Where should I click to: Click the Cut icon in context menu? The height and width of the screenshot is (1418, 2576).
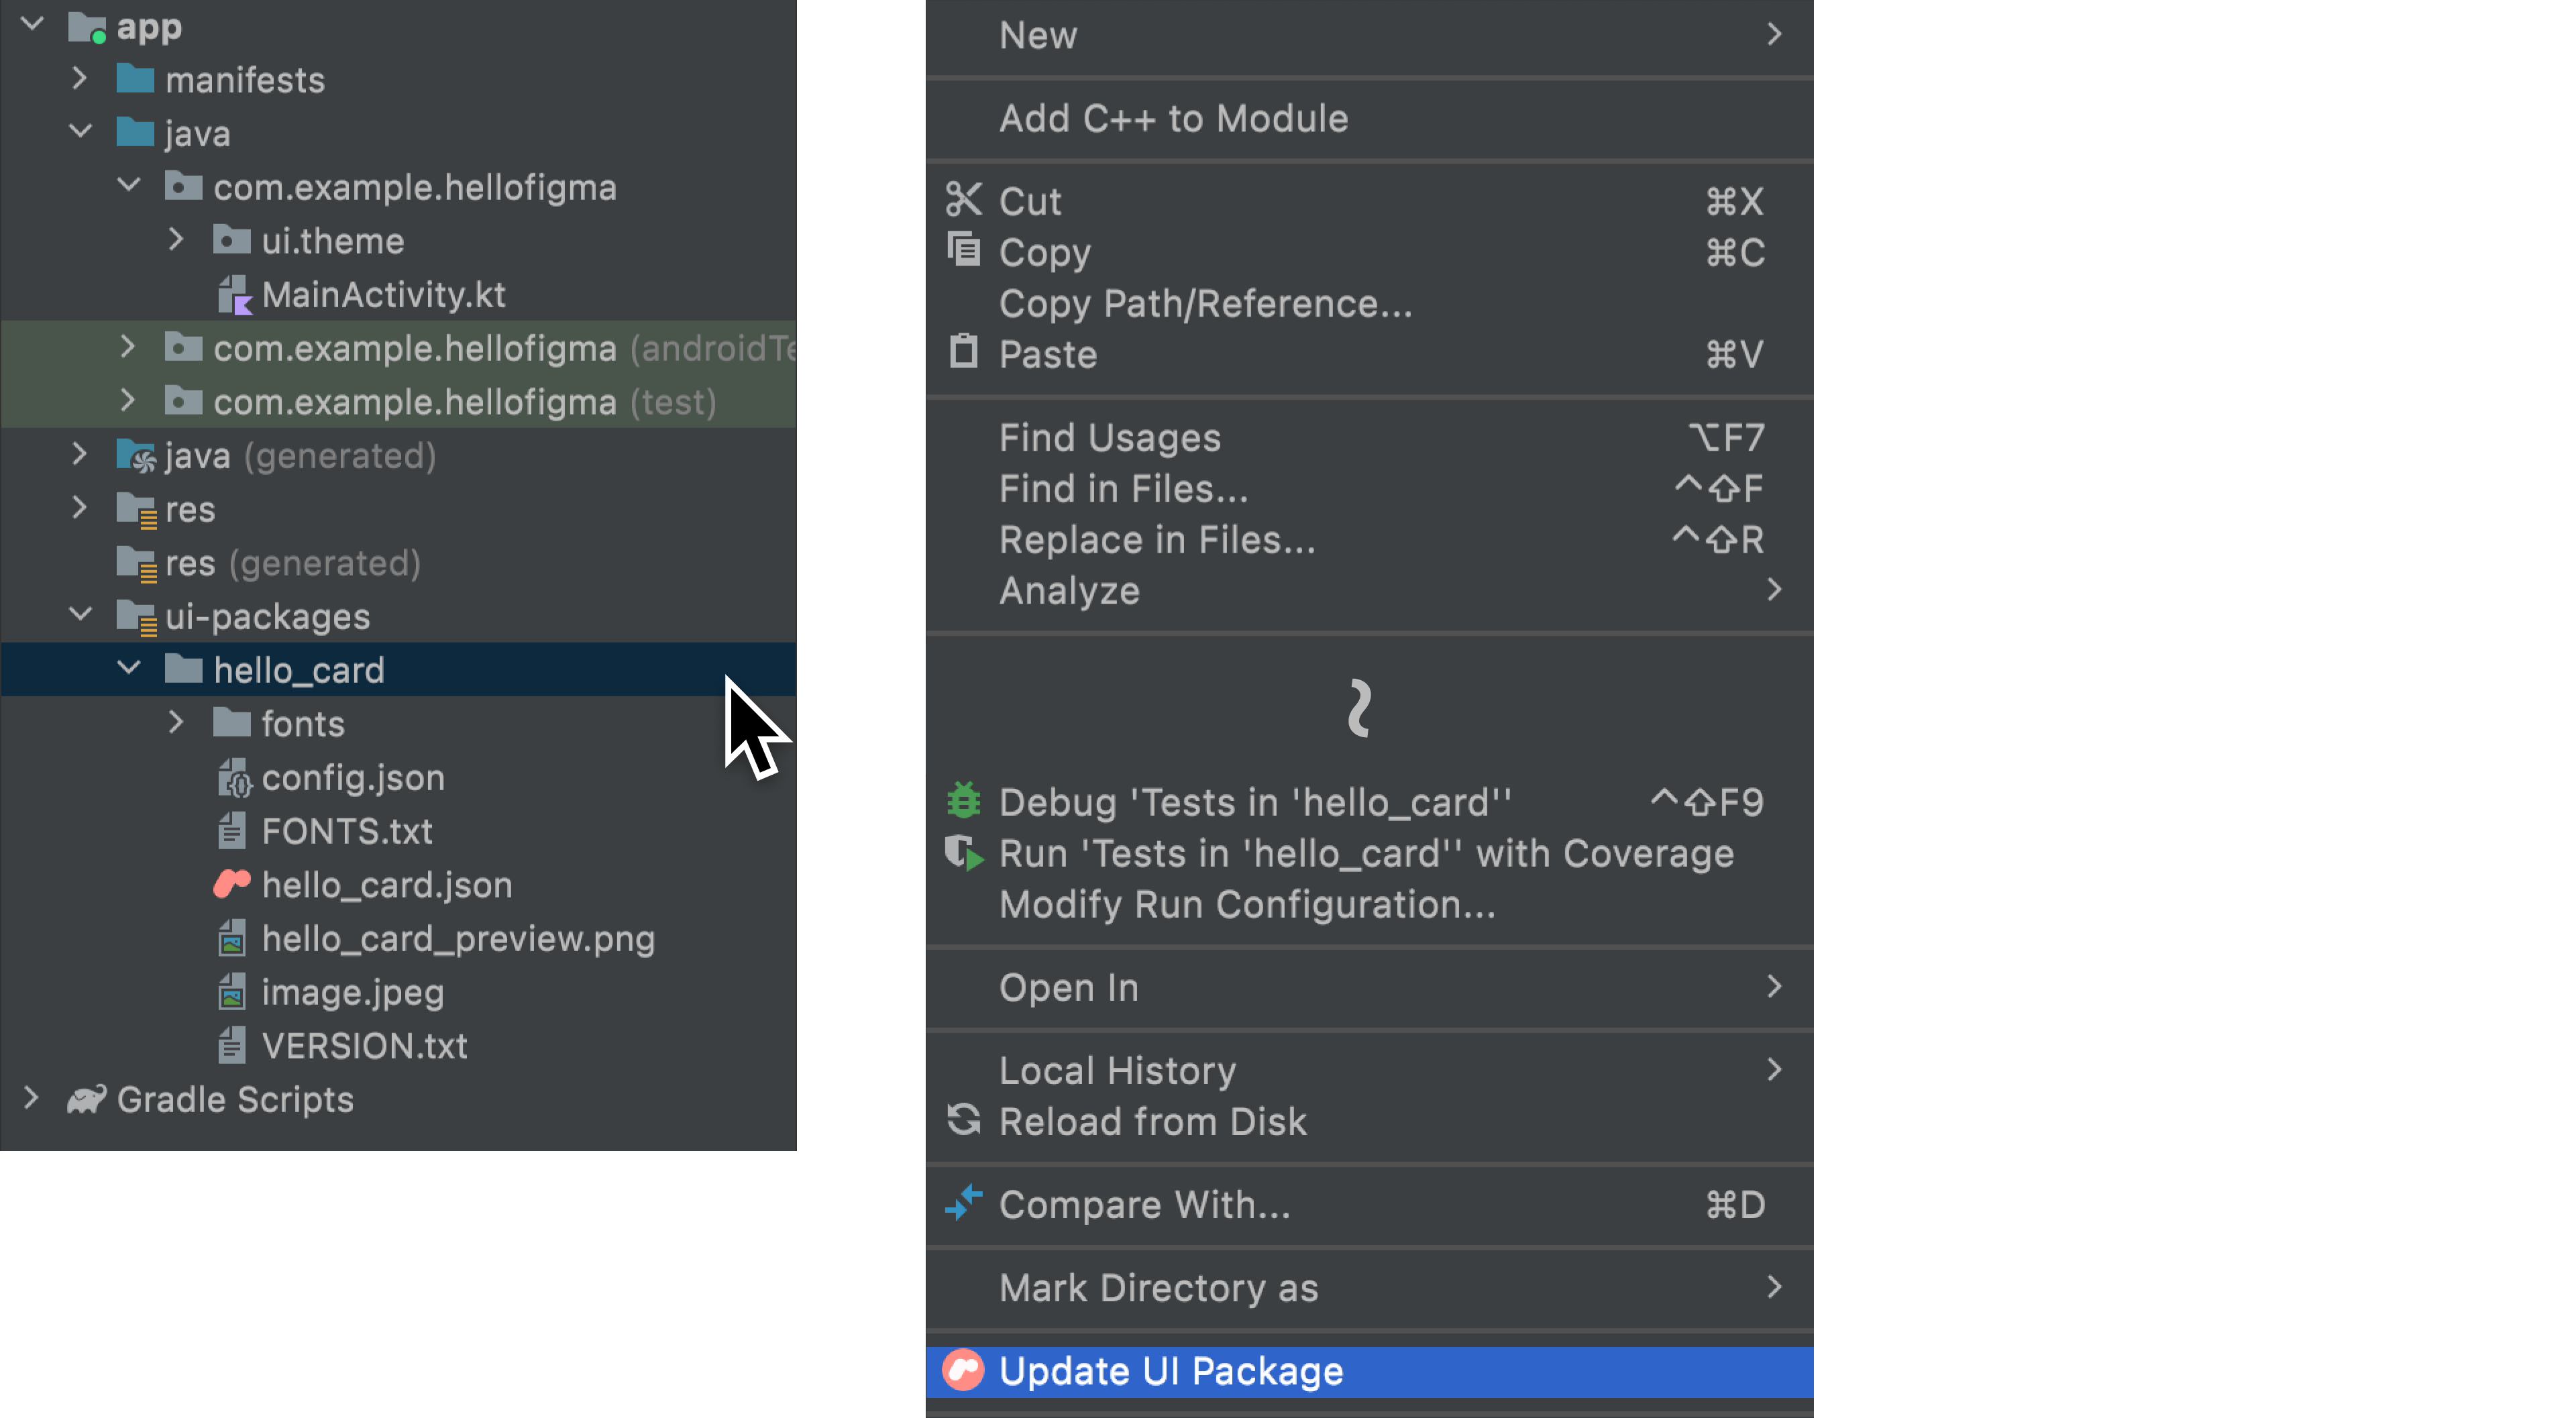click(x=962, y=201)
